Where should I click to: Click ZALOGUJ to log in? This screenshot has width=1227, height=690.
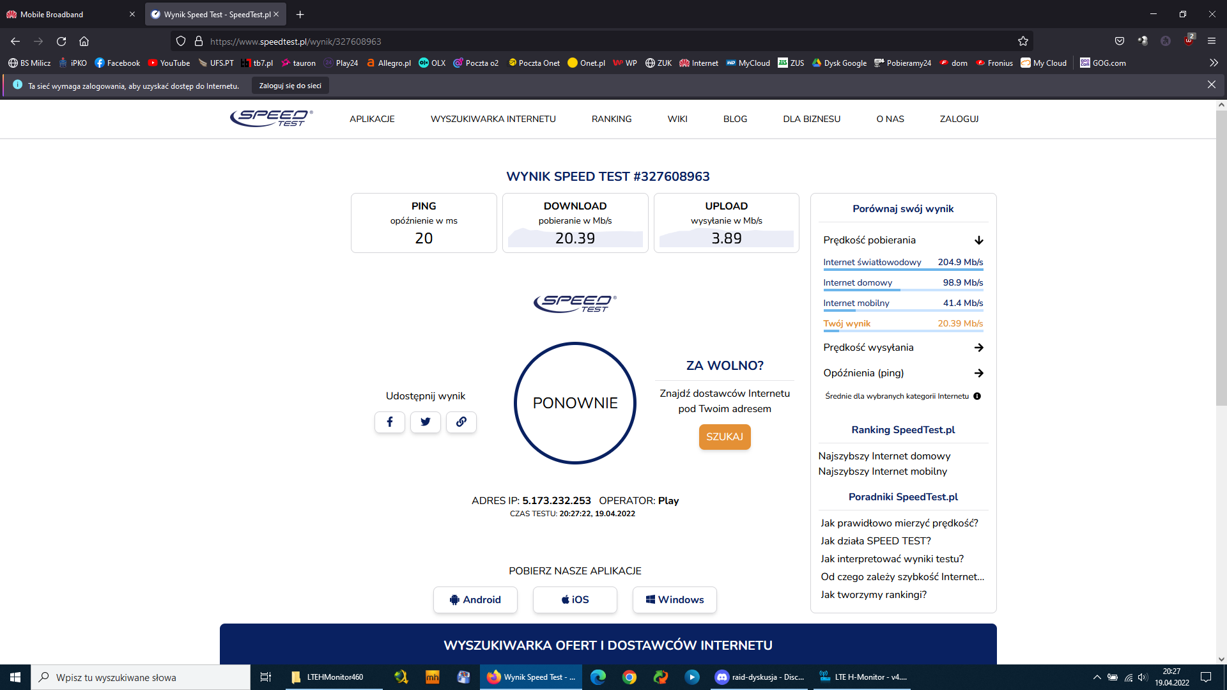(959, 119)
